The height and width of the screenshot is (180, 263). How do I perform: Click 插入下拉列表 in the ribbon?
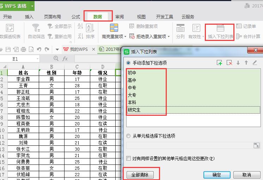(x=220, y=32)
